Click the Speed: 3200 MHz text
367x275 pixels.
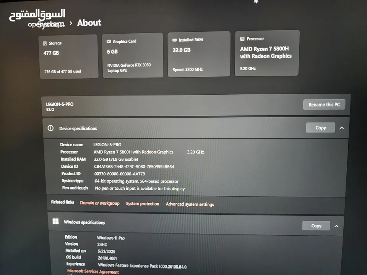coord(188,70)
